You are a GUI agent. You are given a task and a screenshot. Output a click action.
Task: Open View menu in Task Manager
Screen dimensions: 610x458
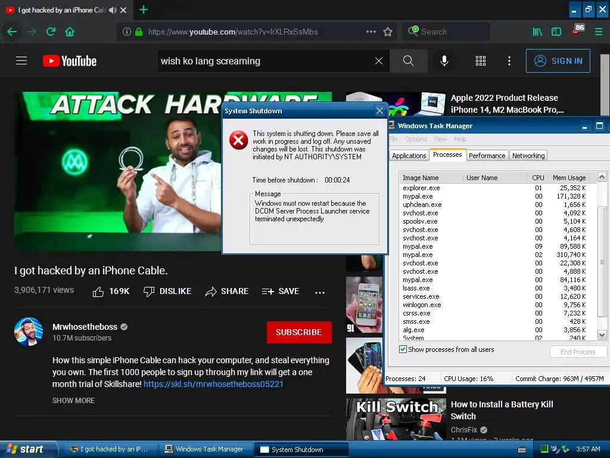[x=440, y=139]
